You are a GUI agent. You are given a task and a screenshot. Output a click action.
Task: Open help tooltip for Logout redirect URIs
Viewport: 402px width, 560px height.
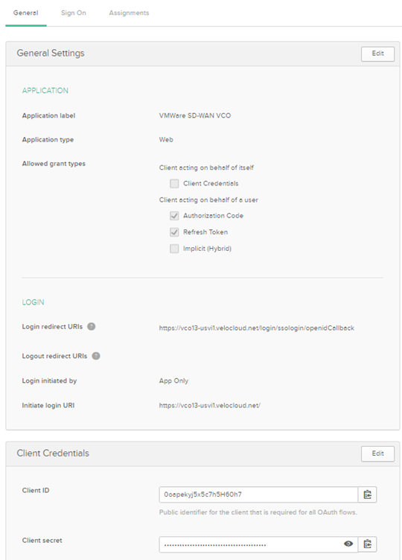[x=96, y=356]
